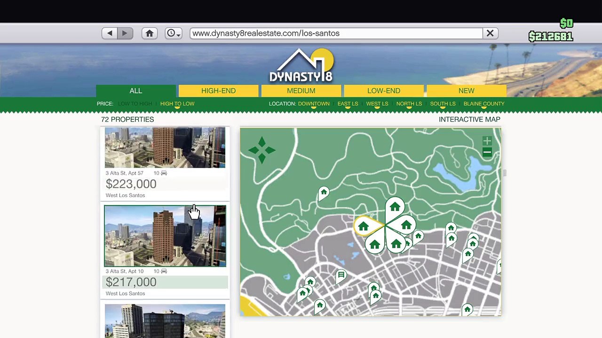Zoom in the map with the plus button

pos(487,141)
